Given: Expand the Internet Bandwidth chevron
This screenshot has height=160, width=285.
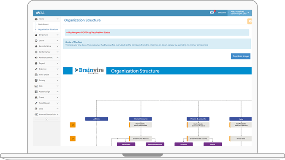Looking at the screenshot, I should [57, 115].
